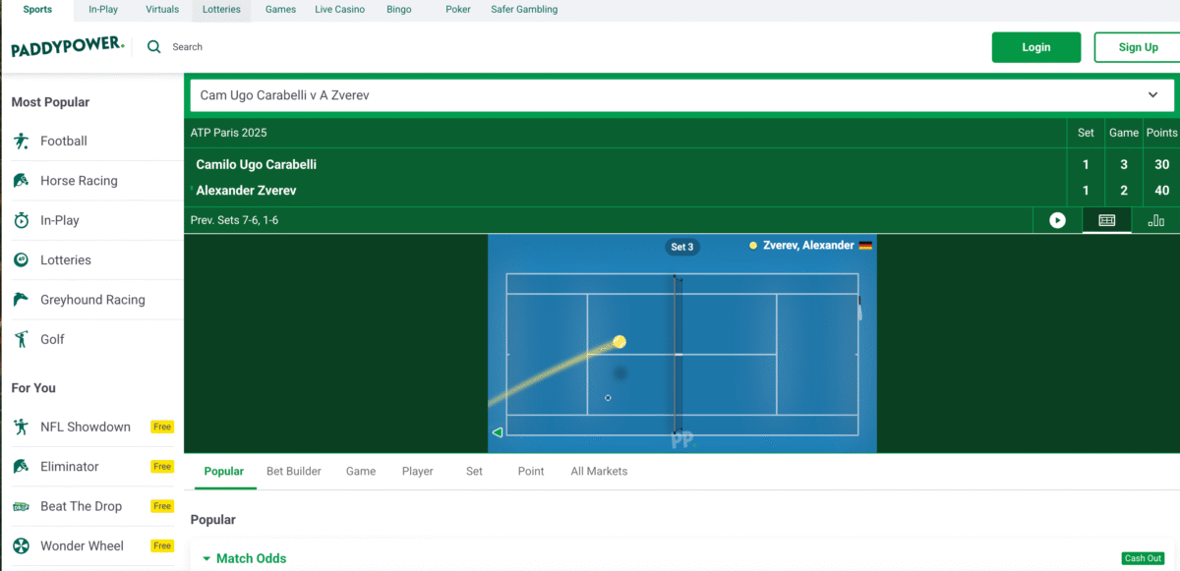1180x571 pixels.
Task: Click the Football icon in sidebar
Action: pyautogui.click(x=21, y=142)
